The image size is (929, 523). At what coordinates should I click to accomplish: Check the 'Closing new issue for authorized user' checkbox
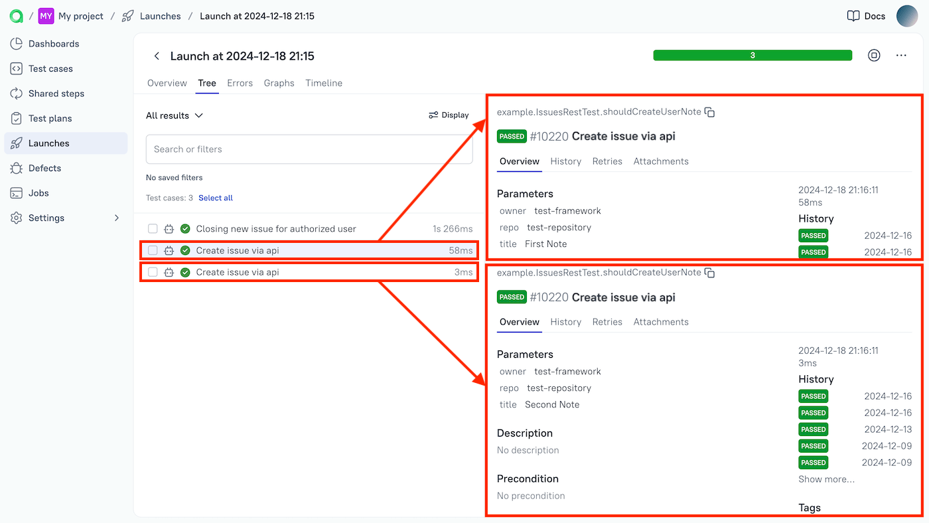153,228
